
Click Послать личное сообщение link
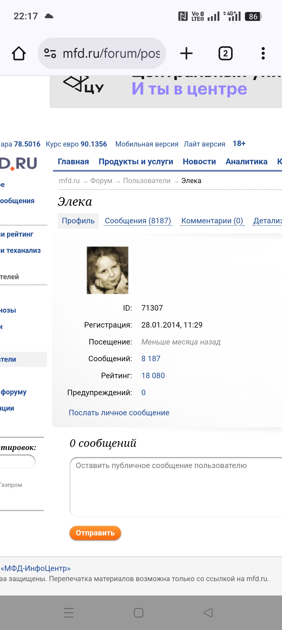point(119,413)
